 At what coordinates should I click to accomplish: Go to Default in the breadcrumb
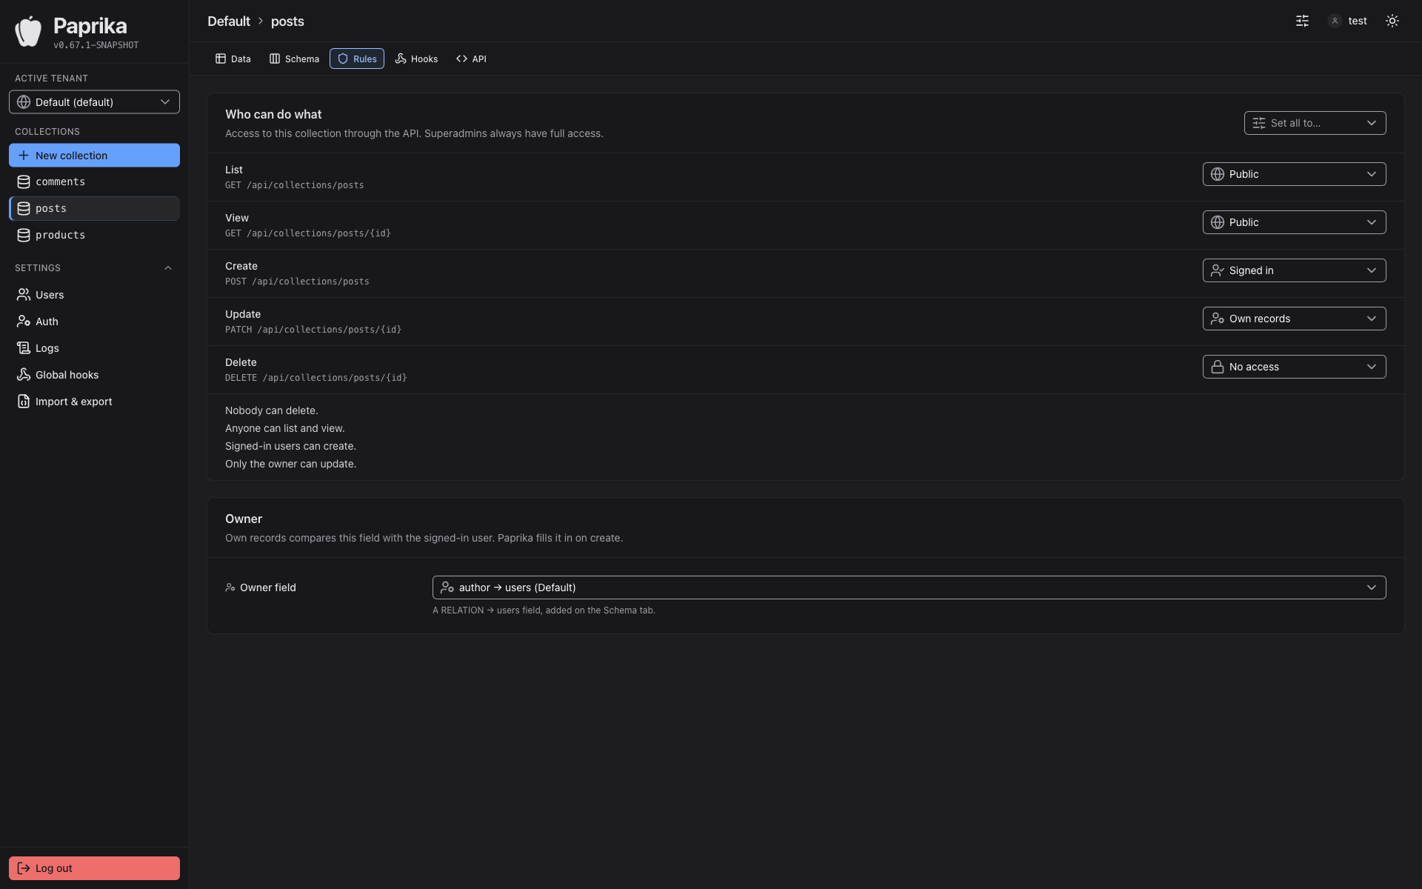click(x=229, y=21)
